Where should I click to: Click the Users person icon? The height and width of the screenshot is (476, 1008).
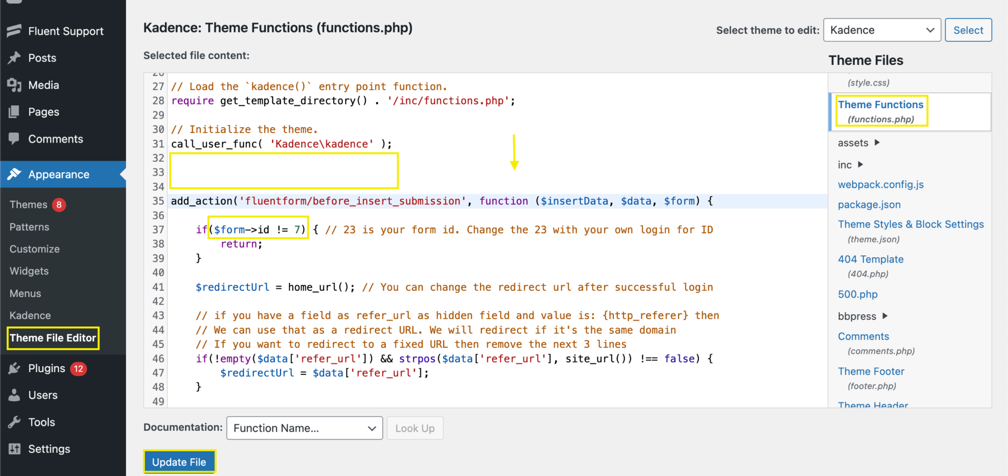coord(14,395)
